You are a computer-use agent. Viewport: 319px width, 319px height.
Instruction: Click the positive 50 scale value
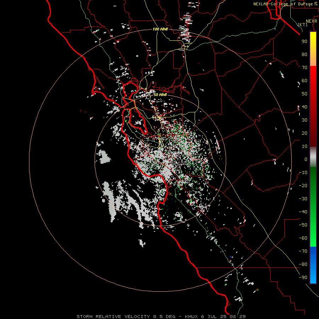point(304,94)
